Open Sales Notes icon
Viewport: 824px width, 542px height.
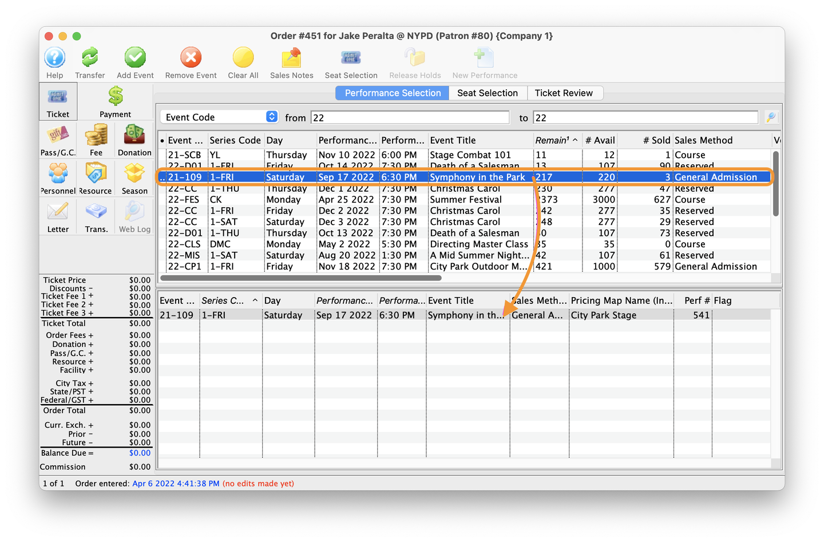tap(292, 58)
